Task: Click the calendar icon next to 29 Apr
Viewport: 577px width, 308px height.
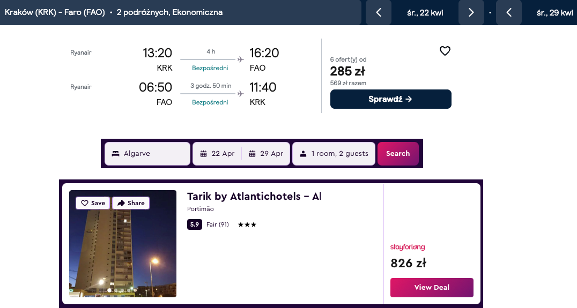Action: point(252,154)
